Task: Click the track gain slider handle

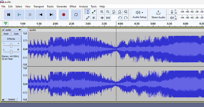Action: pyautogui.click(x=11, y=45)
